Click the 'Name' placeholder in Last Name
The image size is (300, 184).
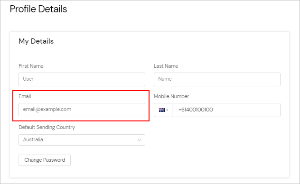tap(165, 79)
